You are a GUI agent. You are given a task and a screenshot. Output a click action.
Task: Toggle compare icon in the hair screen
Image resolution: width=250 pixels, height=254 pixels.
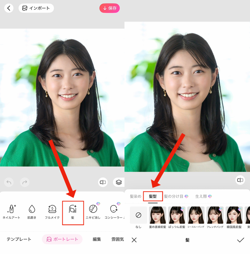pyautogui.click(x=240, y=180)
